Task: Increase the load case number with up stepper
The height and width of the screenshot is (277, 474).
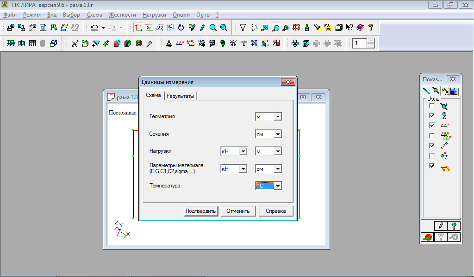Action: coord(371,41)
